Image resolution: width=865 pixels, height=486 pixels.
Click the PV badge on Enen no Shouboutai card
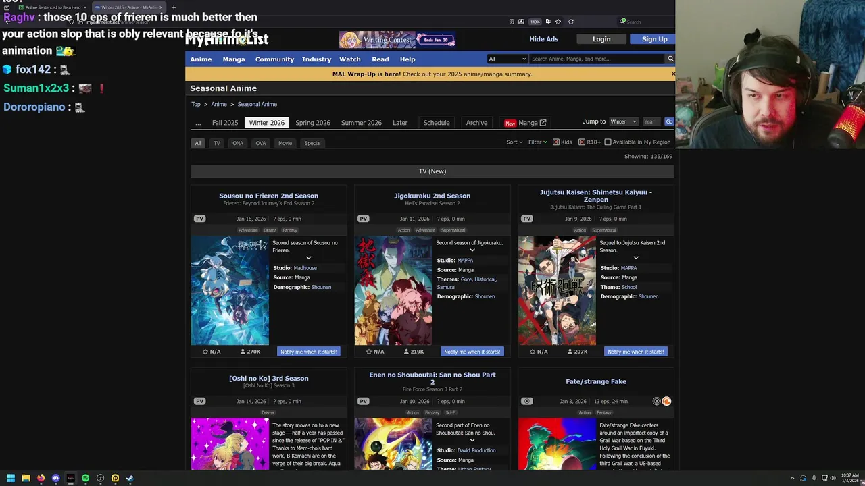364,401
